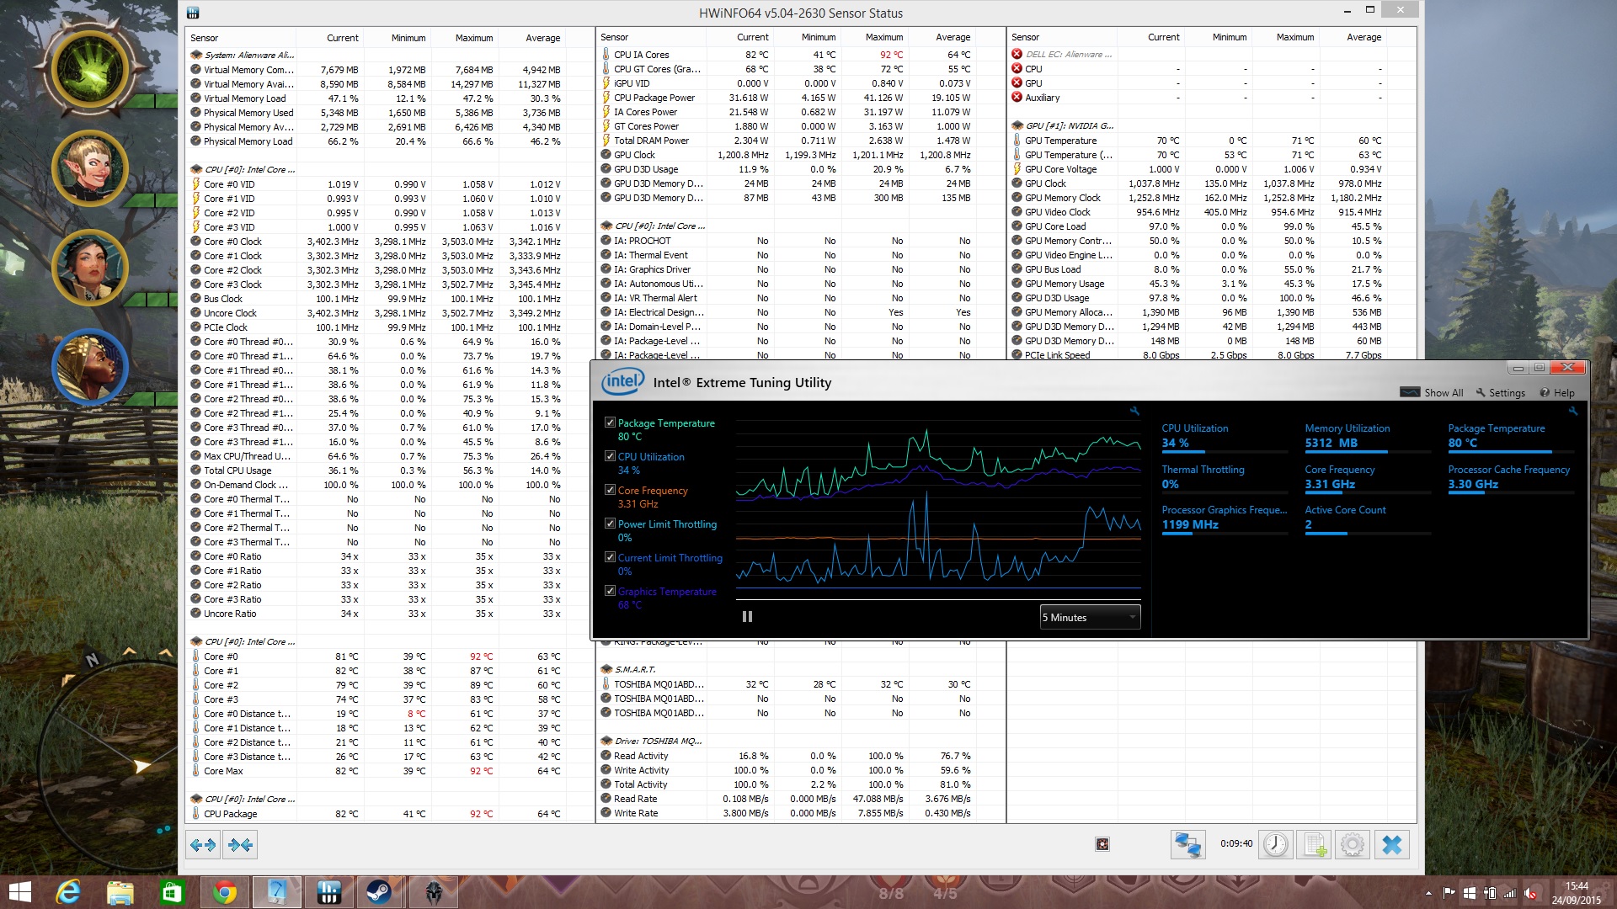Click the lightning icon beside CPU Package Power
This screenshot has height=909, width=1617.
pyautogui.click(x=606, y=98)
